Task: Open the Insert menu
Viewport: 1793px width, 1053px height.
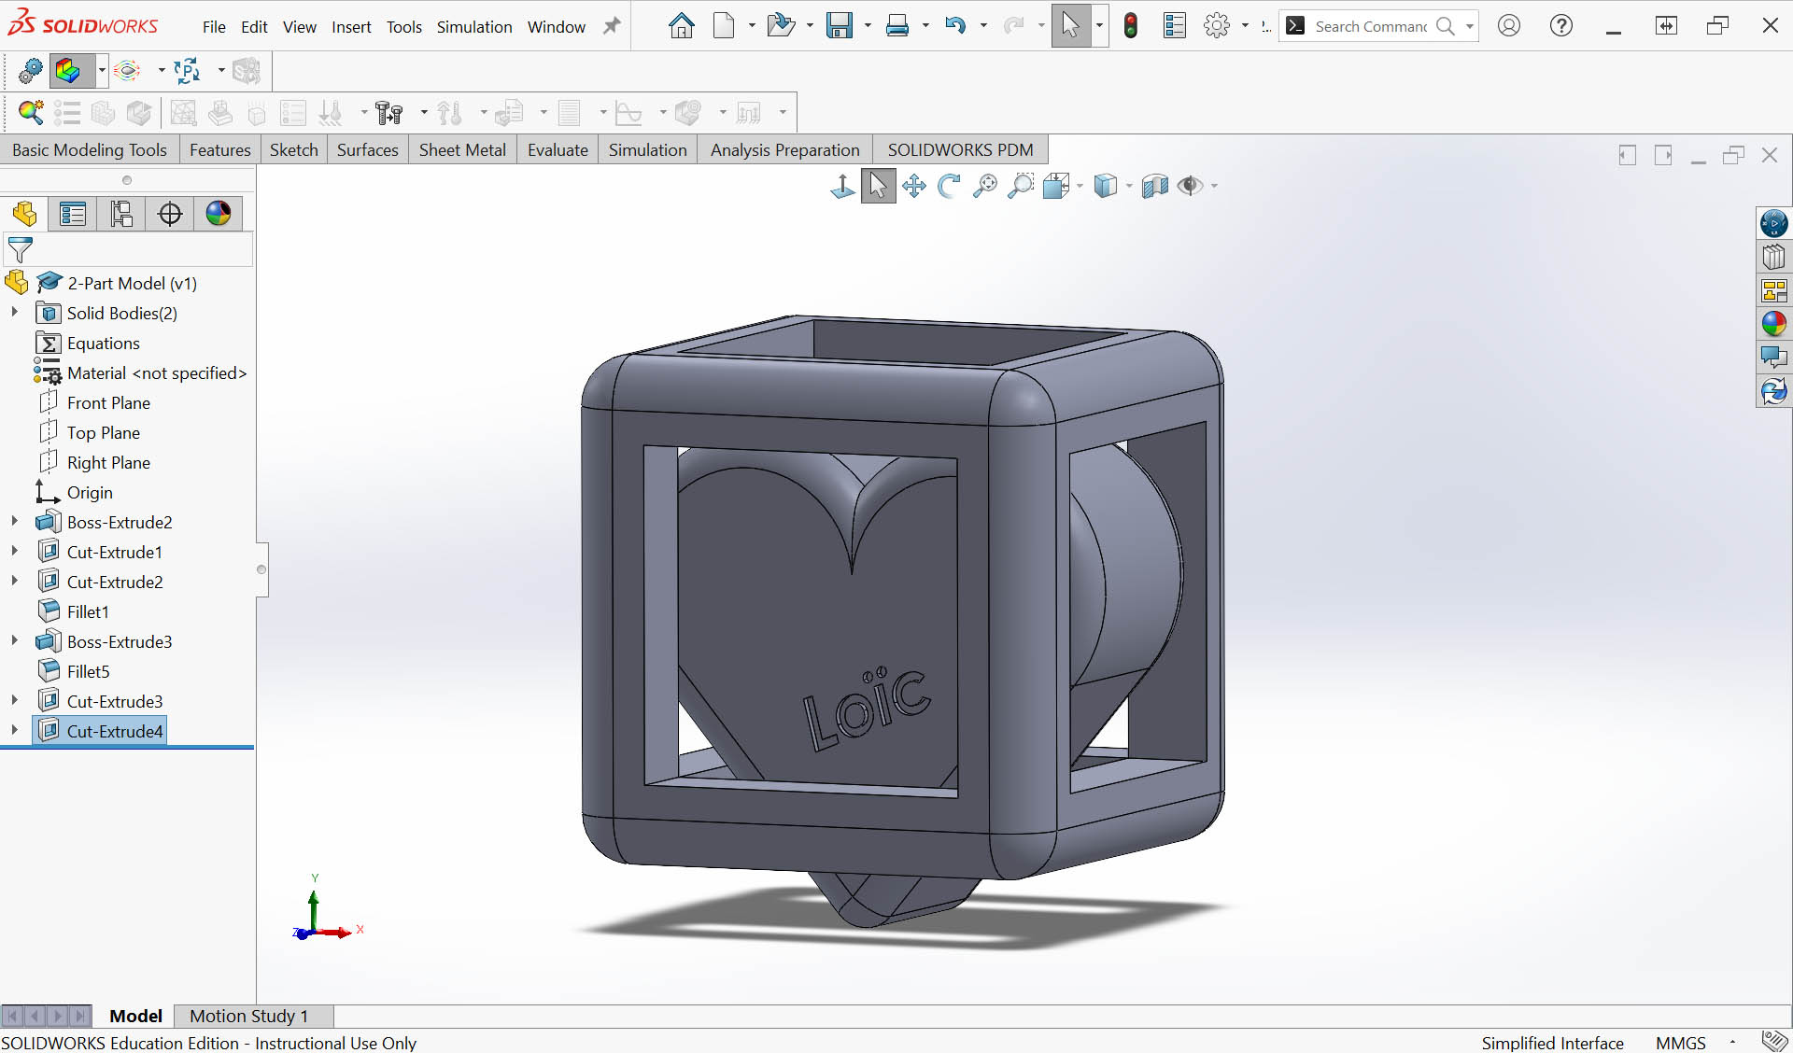Action: [x=351, y=27]
